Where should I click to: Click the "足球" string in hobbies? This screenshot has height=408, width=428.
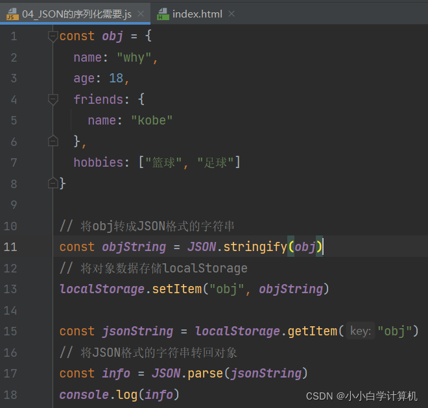pyautogui.click(x=215, y=163)
